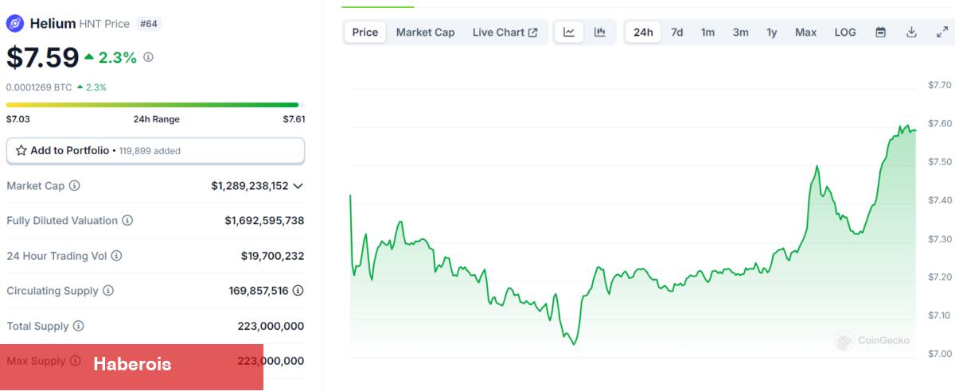Click the $7.00 axis label

click(940, 354)
